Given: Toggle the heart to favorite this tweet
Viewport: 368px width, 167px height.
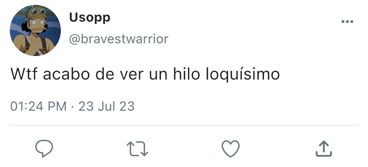Looking at the screenshot, I should coord(231,148).
